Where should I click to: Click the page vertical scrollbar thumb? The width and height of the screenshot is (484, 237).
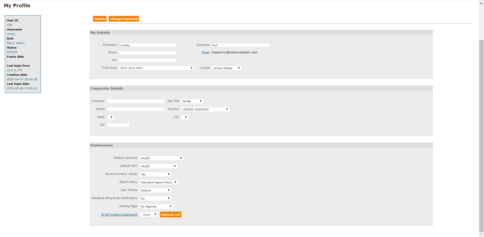(x=481, y=136)
